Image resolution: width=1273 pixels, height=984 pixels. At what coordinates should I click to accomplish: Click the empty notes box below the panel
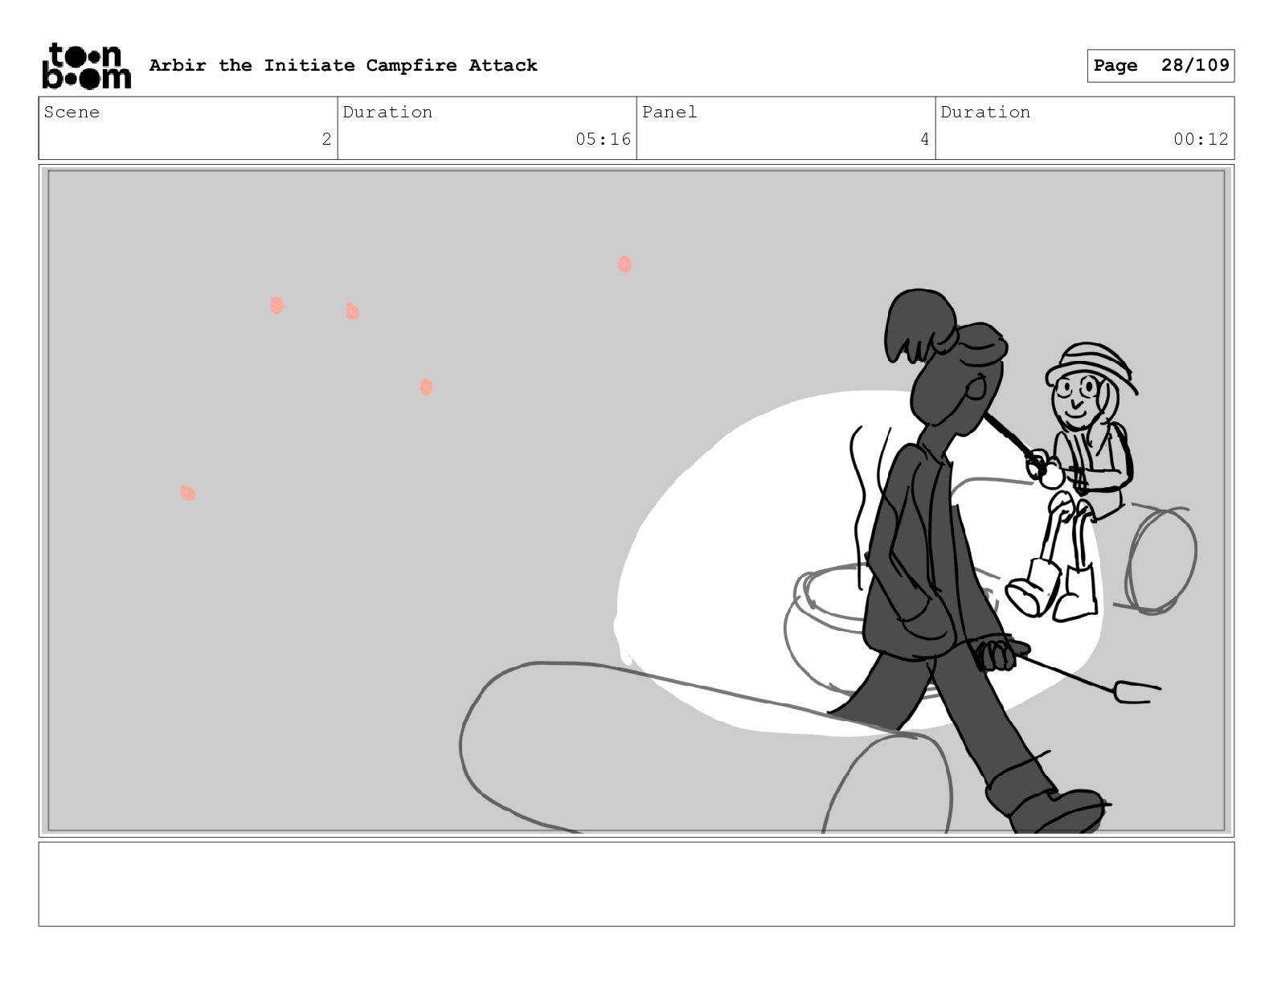[636, 884]
